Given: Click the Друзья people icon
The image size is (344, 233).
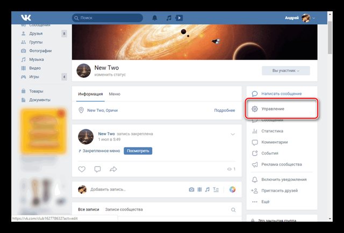Looking at the screenshot, I should [x=23, y=33].
